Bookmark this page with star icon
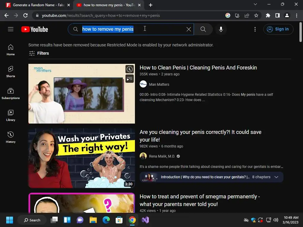 [x=256, y=15]
